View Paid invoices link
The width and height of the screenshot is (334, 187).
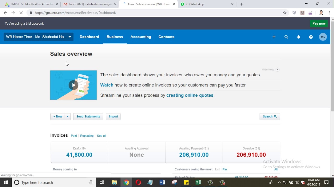pos(74,136)
